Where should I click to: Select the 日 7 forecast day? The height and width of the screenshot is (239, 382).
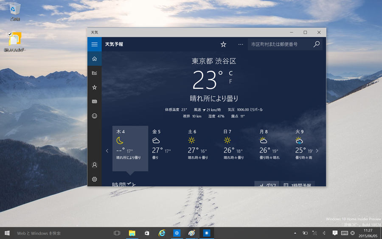tap(238, 149)
